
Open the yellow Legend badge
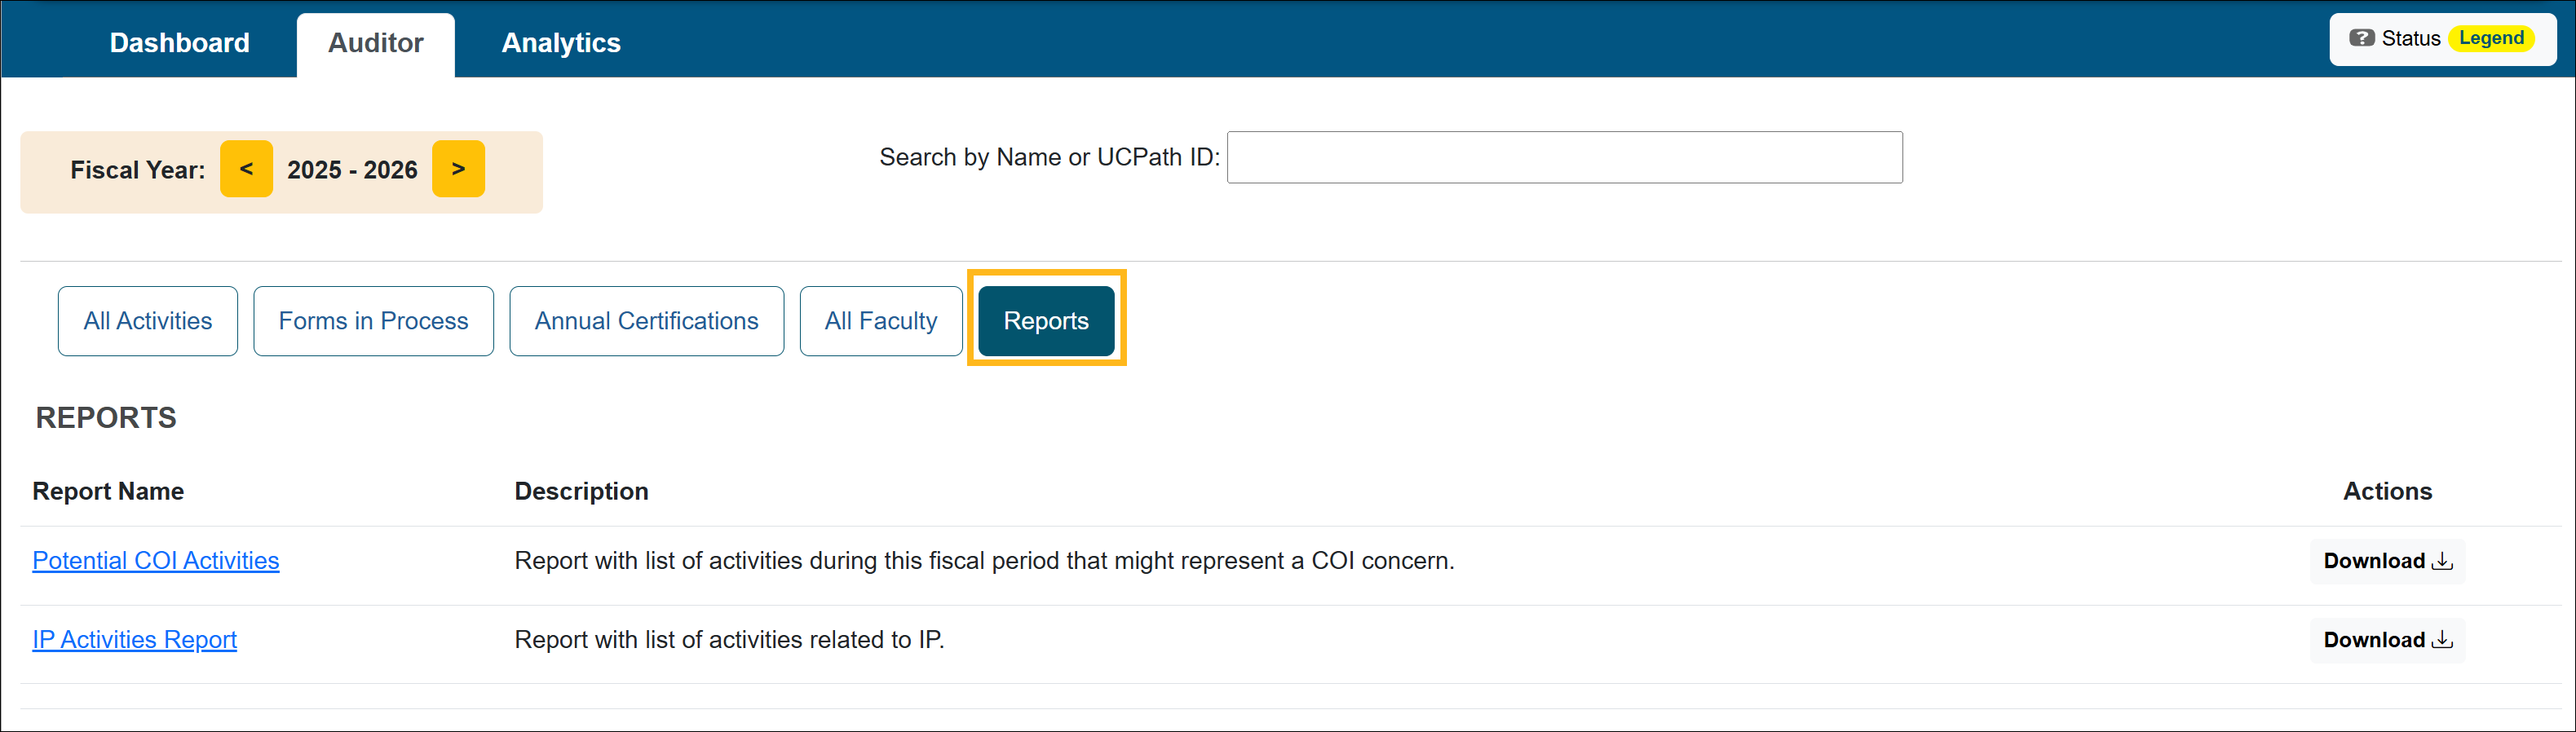tap(2490, 39)
